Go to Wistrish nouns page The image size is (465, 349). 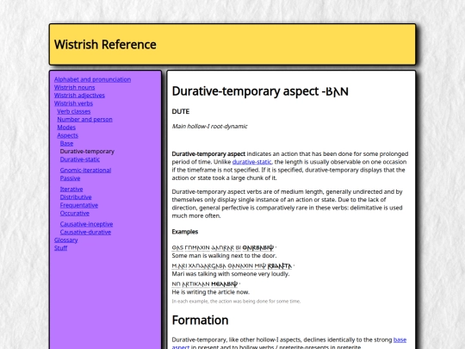(x=74, y=88)
